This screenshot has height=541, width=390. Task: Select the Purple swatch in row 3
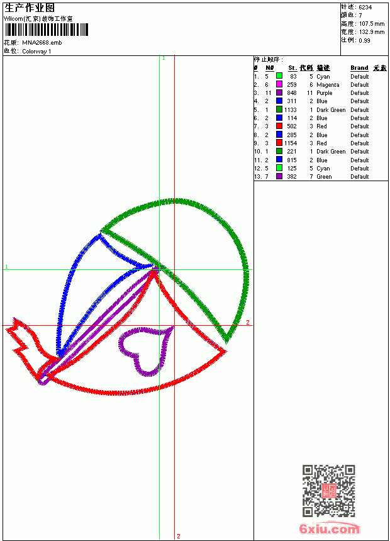coord(279,92)
